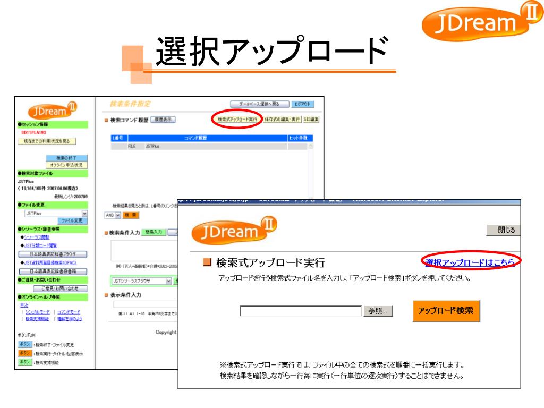
Task: Click 日本語異表記辞書投書箱 button
Action: click(53, 271)
